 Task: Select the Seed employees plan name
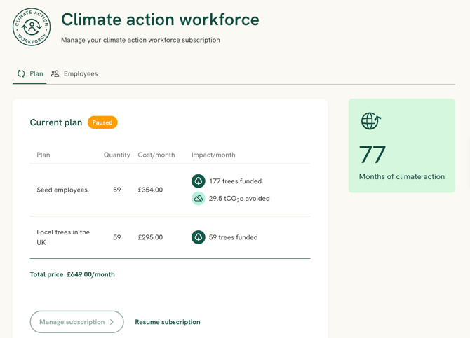62,190
